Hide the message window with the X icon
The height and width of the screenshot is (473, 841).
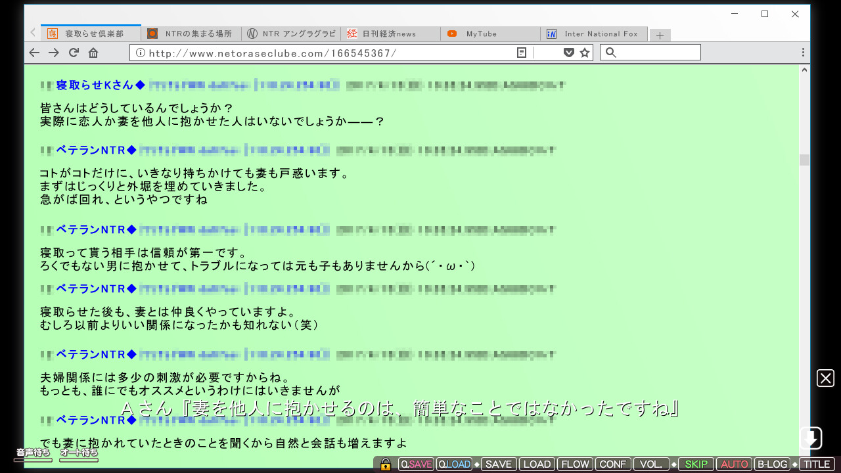pos(825,378)
